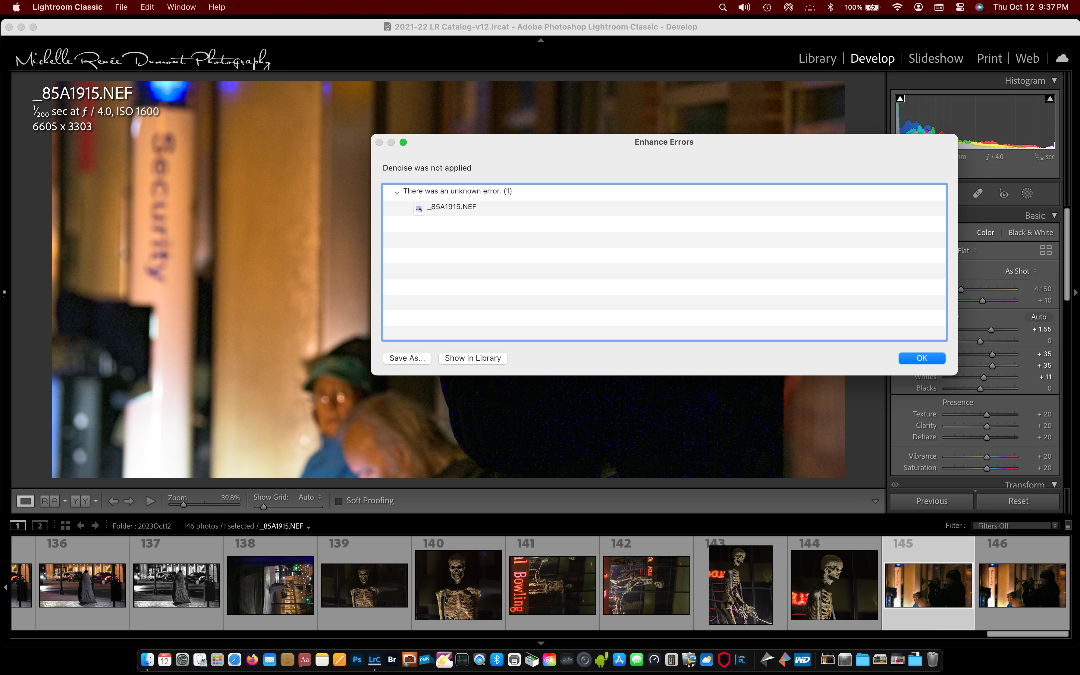
Task: Open the Masking tool circle icon
Action: [1027, 193]
